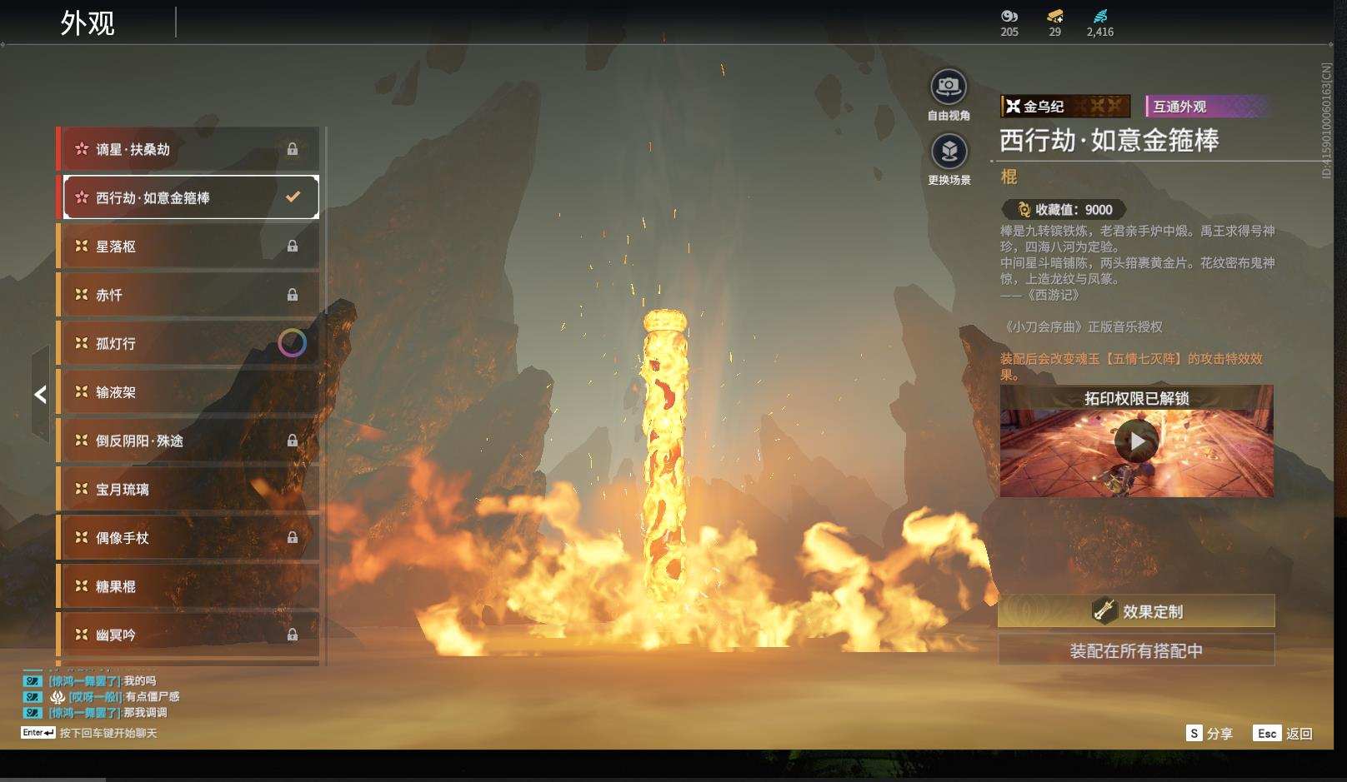The height and width of the screenshot is (782, 1347).
Task: Share with the S 分享 button
Action: click(x=1209, y=733)
